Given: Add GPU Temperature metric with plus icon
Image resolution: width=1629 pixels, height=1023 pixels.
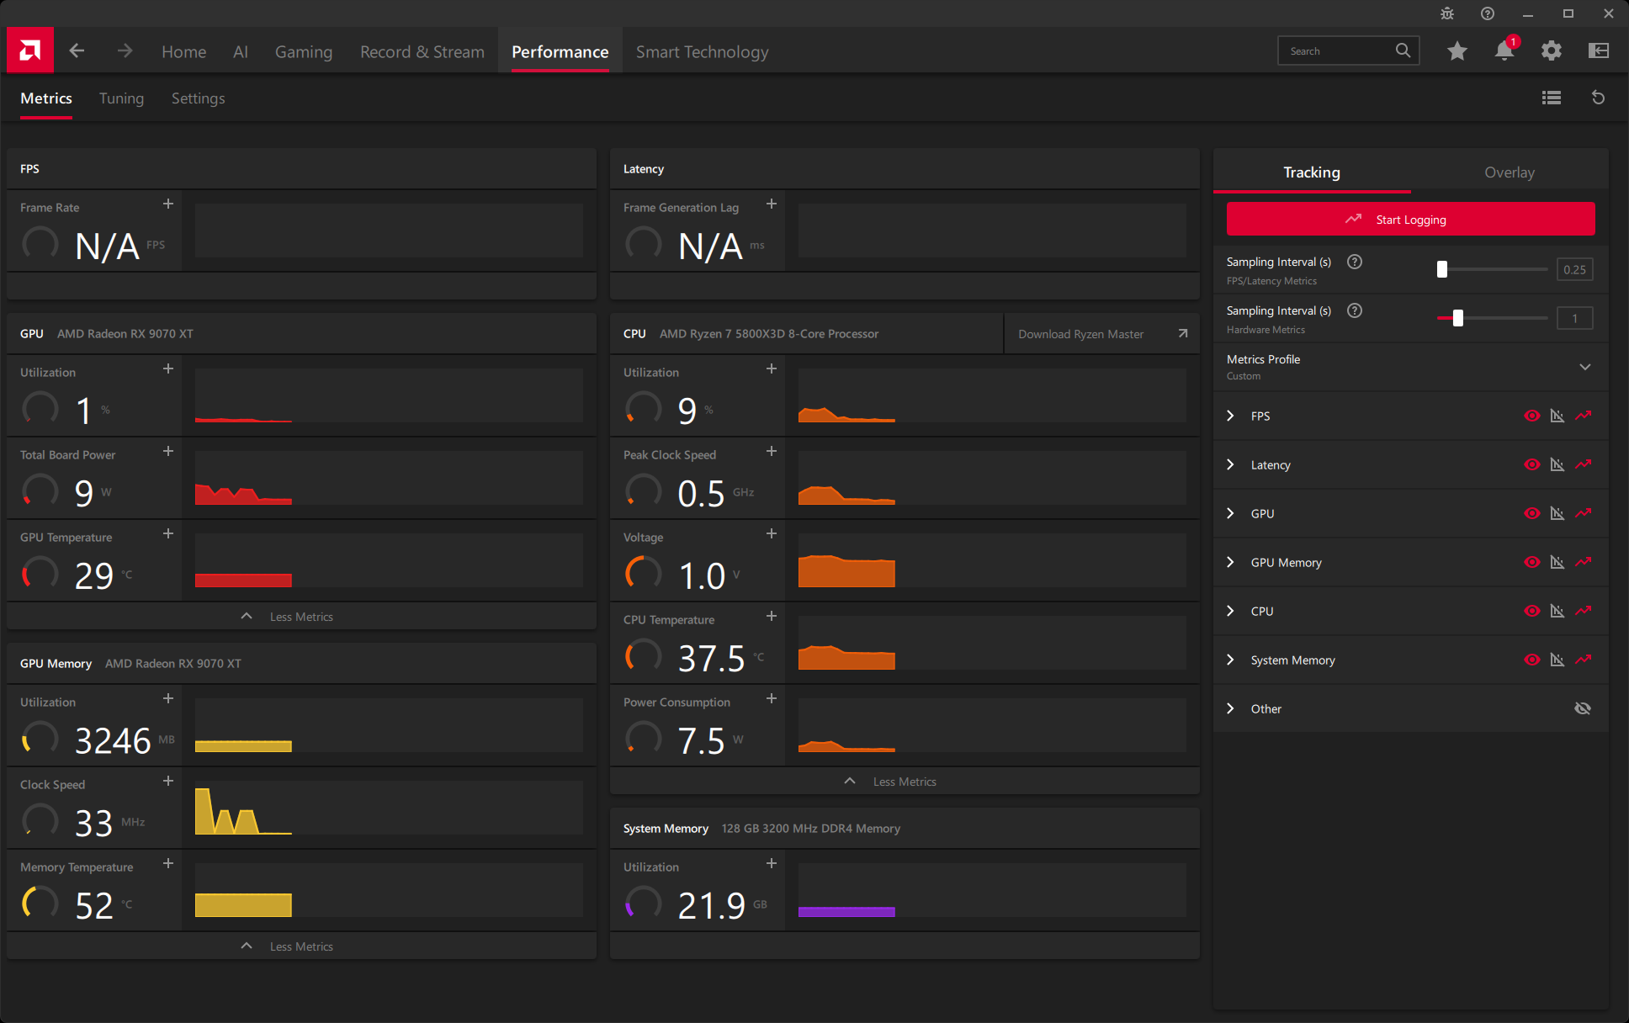Looking at the screenshot, I should (168, 533).
